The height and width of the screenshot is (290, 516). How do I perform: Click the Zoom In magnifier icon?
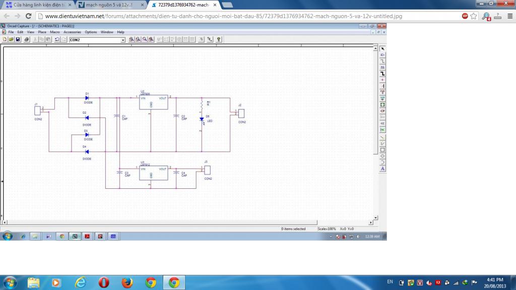pyautogui.click(x=132, y=39)
